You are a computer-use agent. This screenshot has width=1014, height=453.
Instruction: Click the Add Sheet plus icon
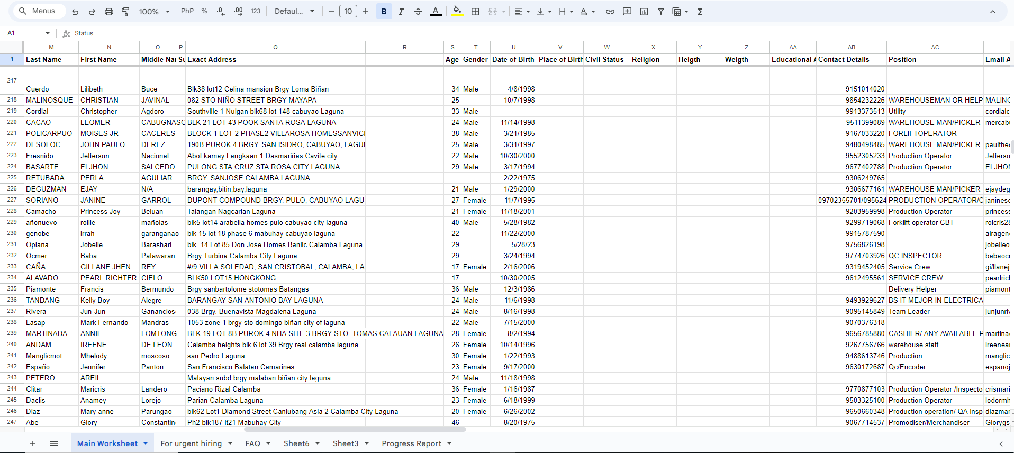coord(33,443)
